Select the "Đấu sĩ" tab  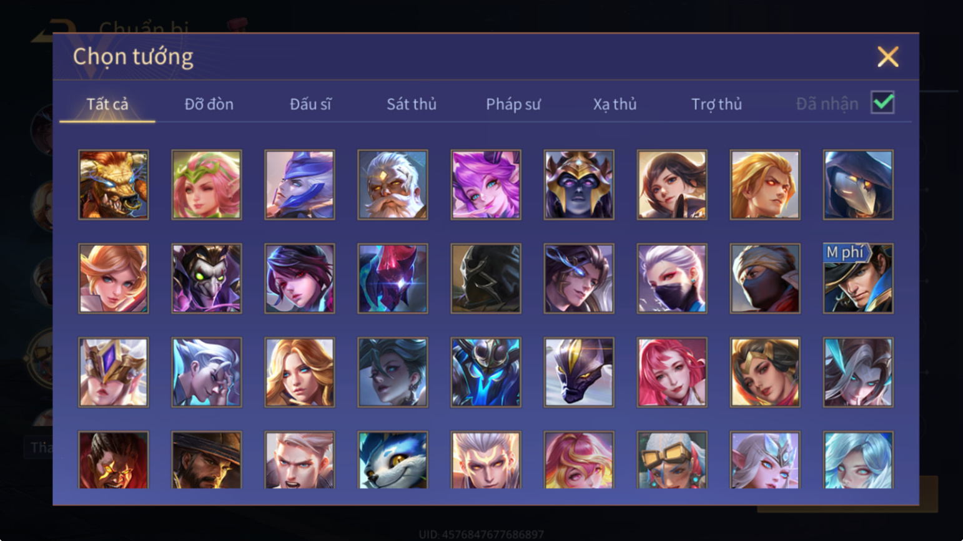coord(310,104)
